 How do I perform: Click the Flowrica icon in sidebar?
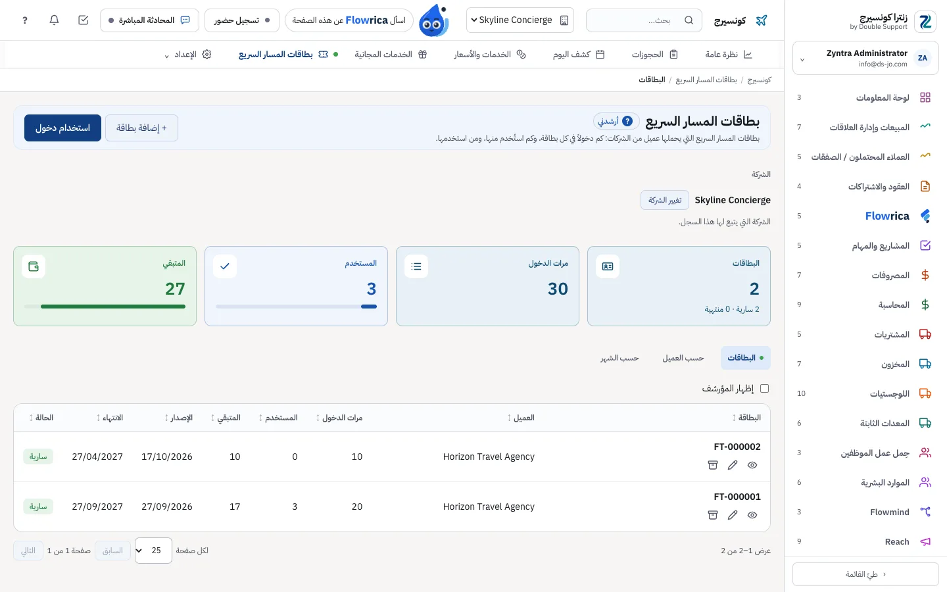(925, 216)
